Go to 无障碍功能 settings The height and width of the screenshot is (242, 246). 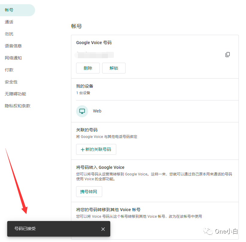(15, 94)
